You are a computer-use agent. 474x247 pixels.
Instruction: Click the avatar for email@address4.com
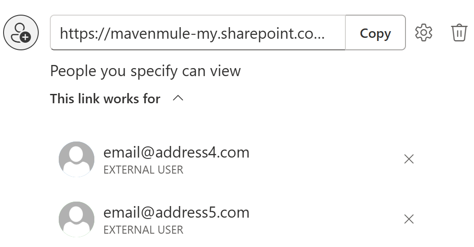(x=77, y=159)
